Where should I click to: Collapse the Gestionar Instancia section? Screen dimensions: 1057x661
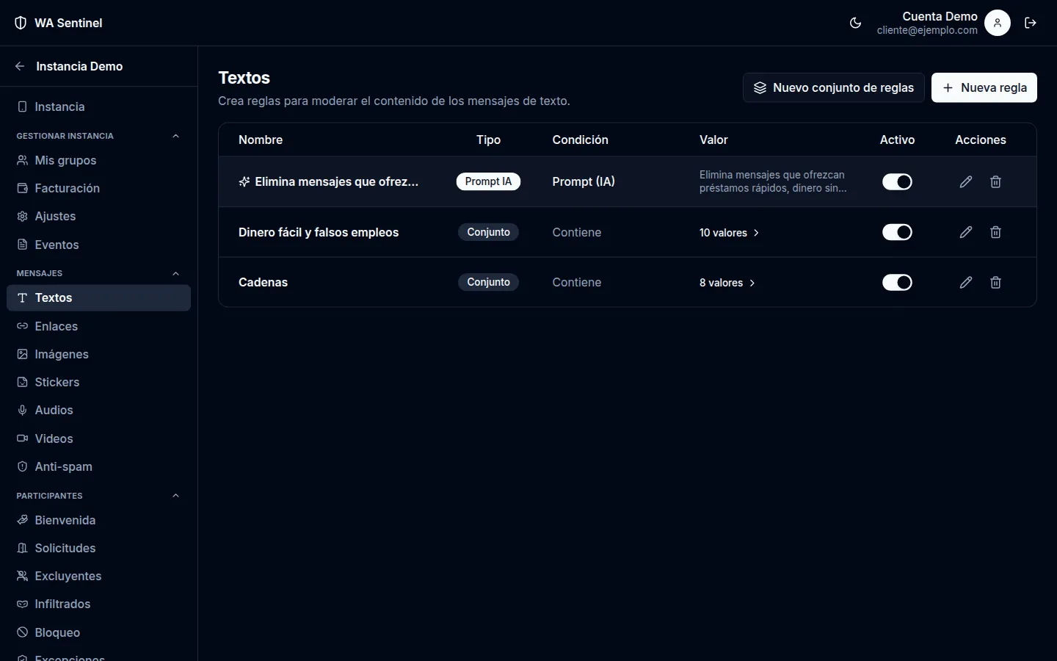point(175,136)
